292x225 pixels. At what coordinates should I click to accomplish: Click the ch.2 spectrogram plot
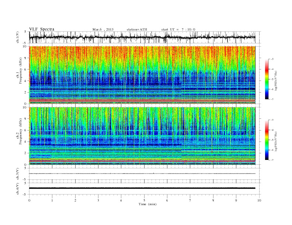pos(142,136)
